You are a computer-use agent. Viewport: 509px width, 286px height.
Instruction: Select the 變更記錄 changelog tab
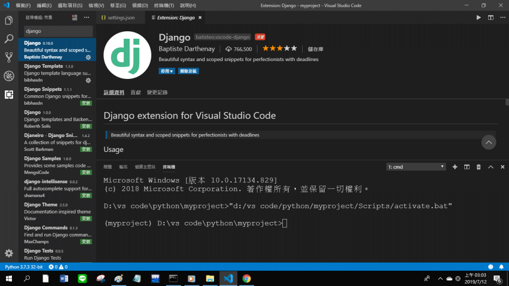[157, 92]
